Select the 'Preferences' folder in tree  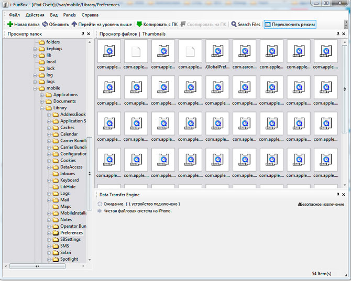71,233
